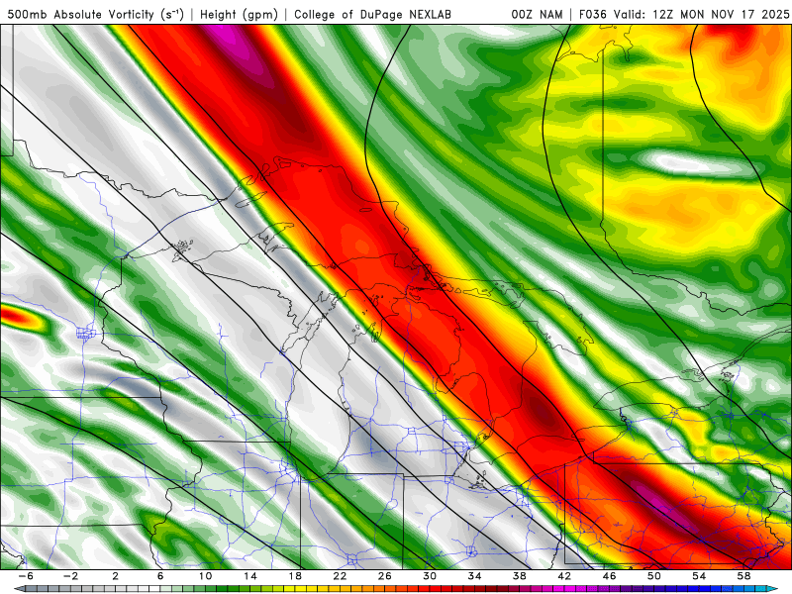Screen dimensions: 792x594
Task: Click the "46" color scale label
Action: tap(609, 576)
